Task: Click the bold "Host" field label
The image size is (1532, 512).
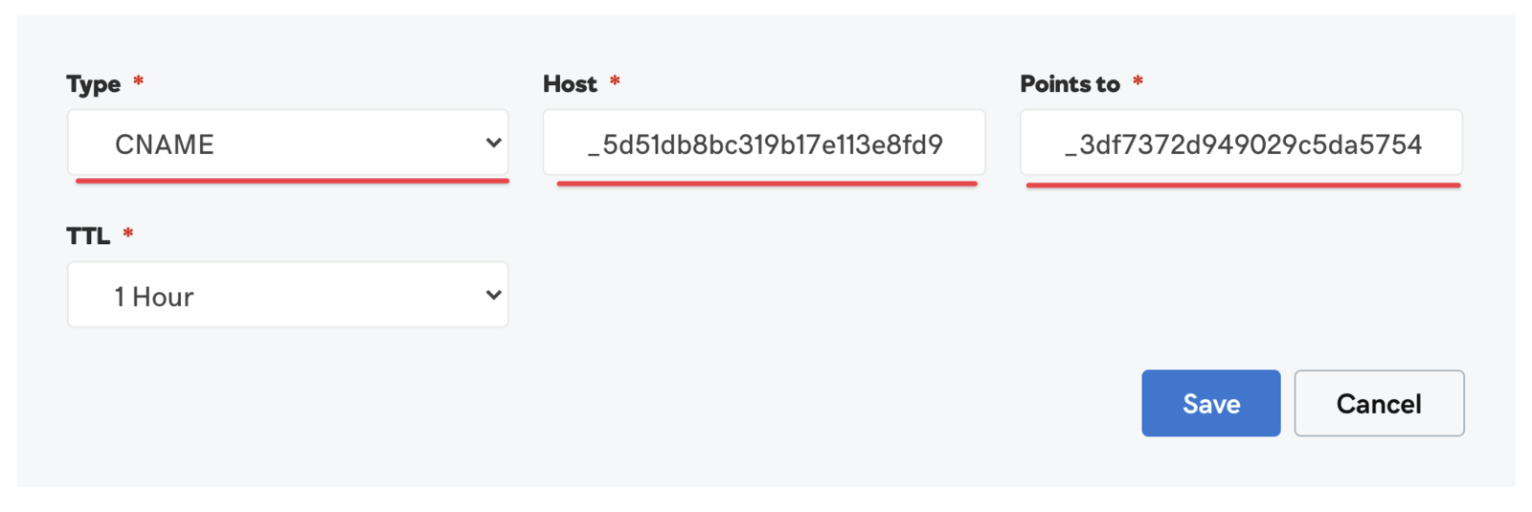Action: pos(570,84)
